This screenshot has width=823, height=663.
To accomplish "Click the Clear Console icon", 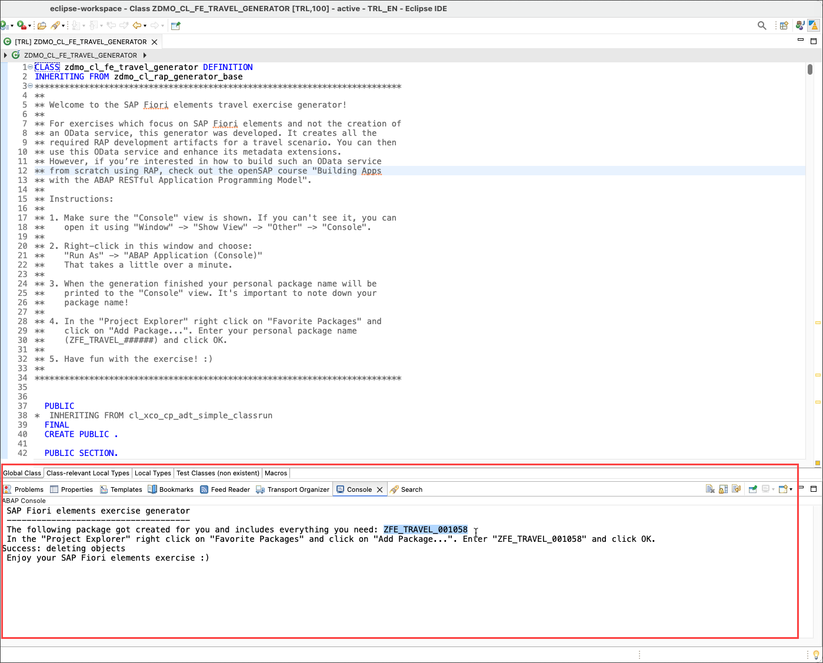I will click(x=710, y=489).
